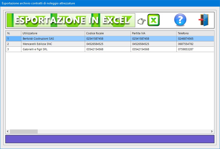Click the horizontal scrollbar thumb
This screenshot has height=149, width=220.
click(x=24, y=131)
